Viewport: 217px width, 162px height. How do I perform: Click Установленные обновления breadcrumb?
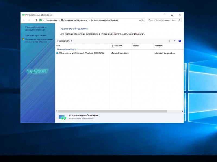coord(104,20)
